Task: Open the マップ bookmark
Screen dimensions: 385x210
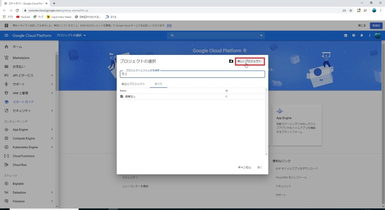Action: (38, 17)
